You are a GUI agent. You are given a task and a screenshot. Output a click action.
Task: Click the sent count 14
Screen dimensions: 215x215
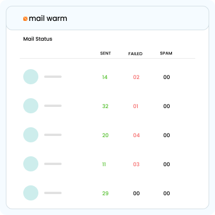pyautogui.click(x=105, y=77)
